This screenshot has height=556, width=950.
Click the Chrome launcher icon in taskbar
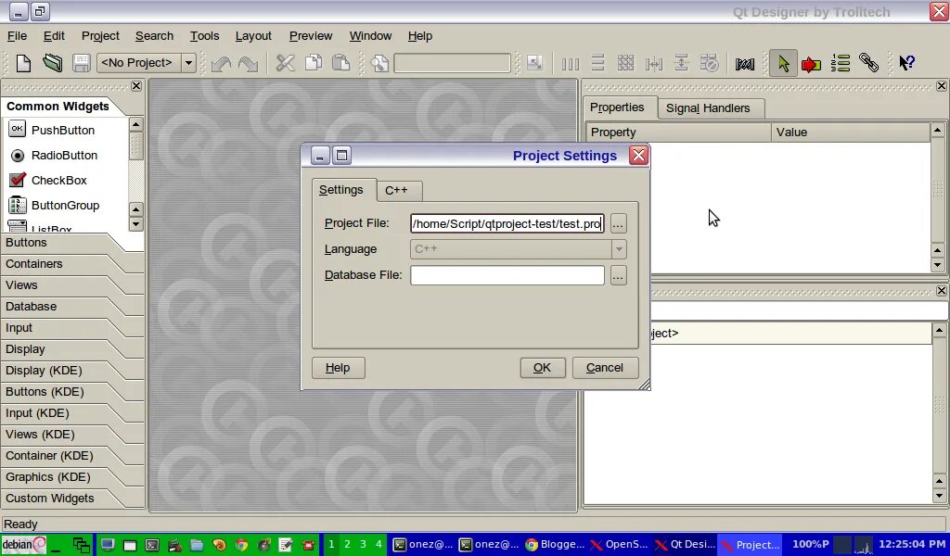tap(241, 545)
